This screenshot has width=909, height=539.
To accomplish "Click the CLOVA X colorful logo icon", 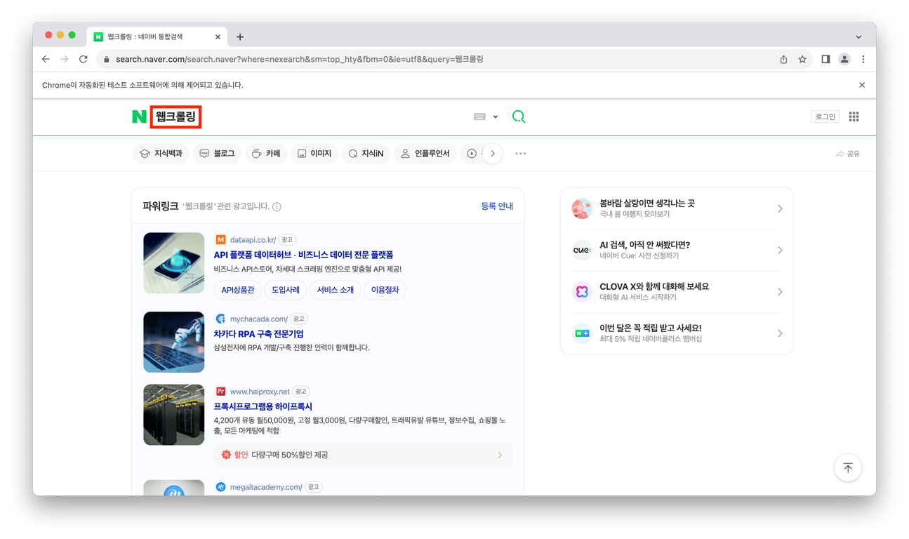I will [581, 291].
